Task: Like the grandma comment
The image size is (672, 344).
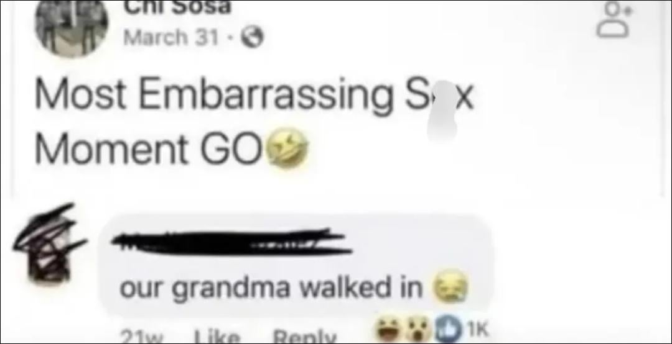Action: click(x=218, y=338)
